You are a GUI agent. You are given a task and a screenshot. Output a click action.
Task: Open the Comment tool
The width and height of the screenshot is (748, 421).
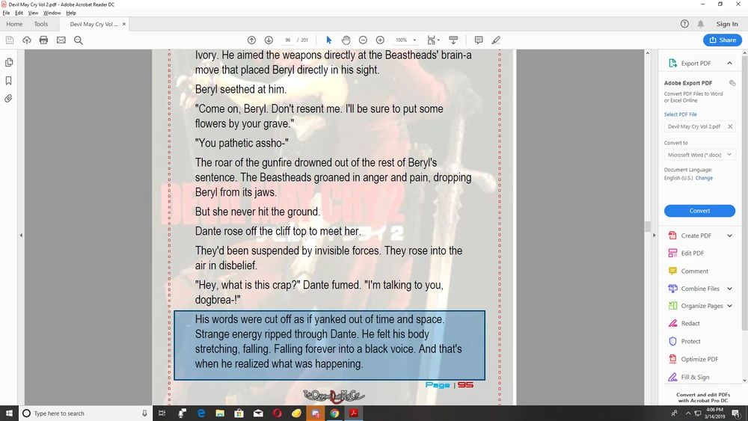point(694,271)
